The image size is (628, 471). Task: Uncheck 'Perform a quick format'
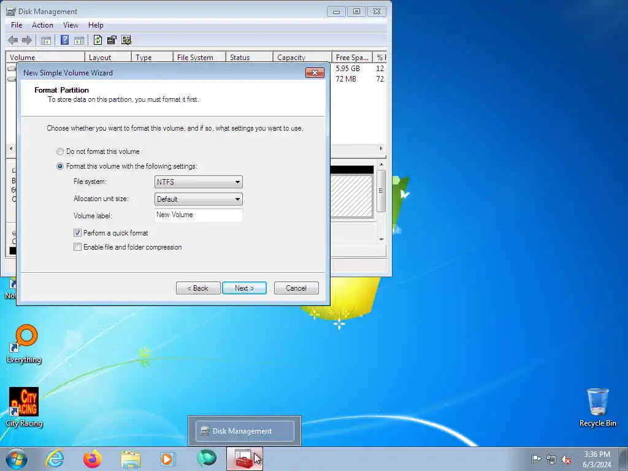point(77,232)
